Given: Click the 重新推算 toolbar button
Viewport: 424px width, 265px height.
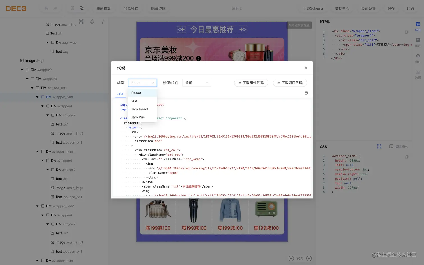Looking at the screenshot, I should point(103,8).
